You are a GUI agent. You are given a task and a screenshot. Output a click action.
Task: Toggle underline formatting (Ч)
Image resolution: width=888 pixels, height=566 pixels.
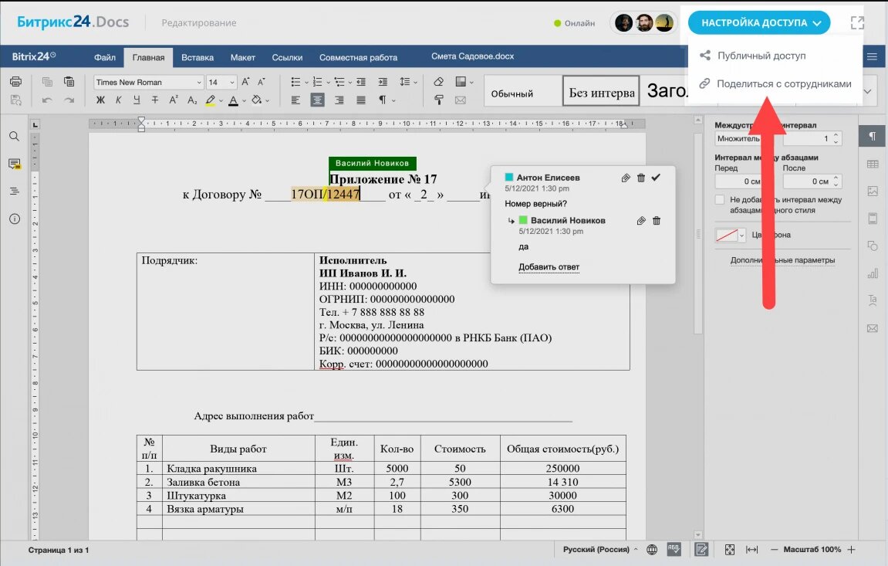click(137, 100)
